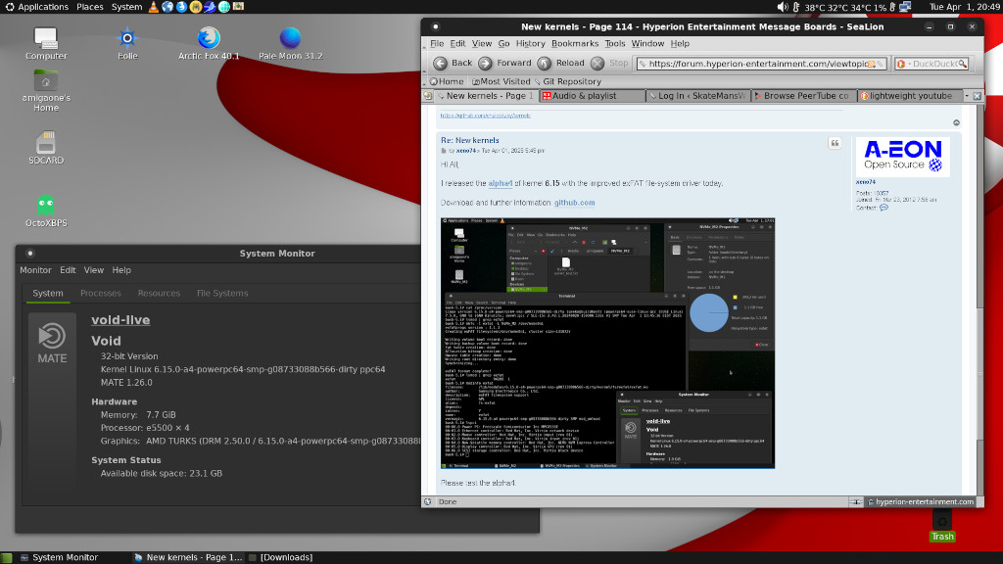The image size is (1003, 564).
Task: Close the current browser tab
Action: [977, 96]
